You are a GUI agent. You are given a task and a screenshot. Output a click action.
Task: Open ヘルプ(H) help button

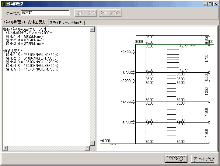[x=203, y=159]
